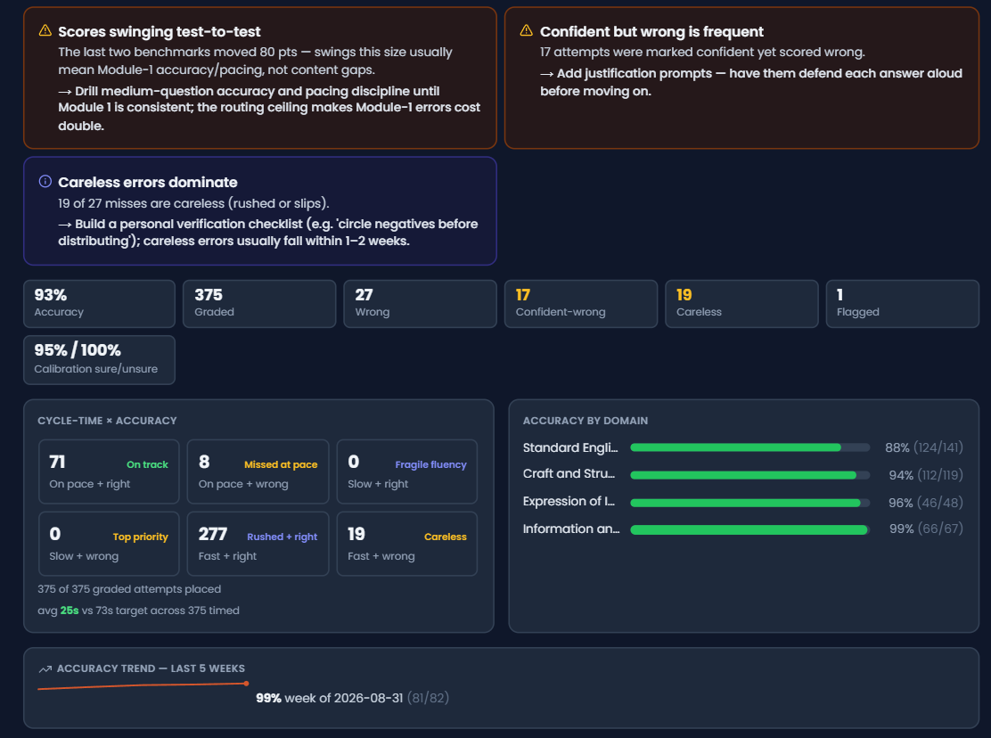Click the trend arrow icon beside Accuracy Trend

pyautogui.click(x=45, y=668)
